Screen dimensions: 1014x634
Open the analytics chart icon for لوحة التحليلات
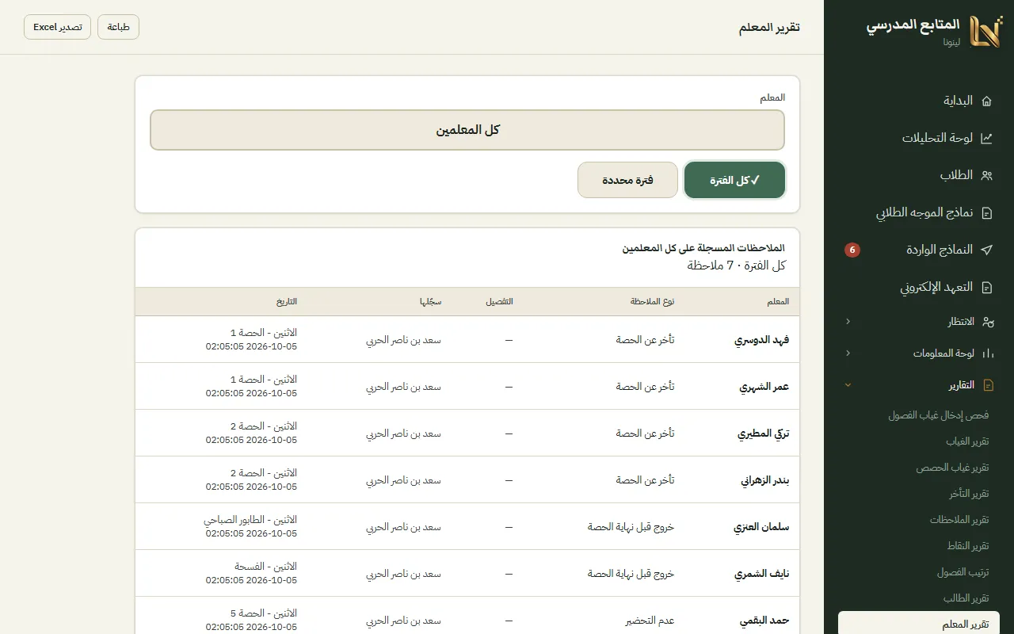pos(986,138)
